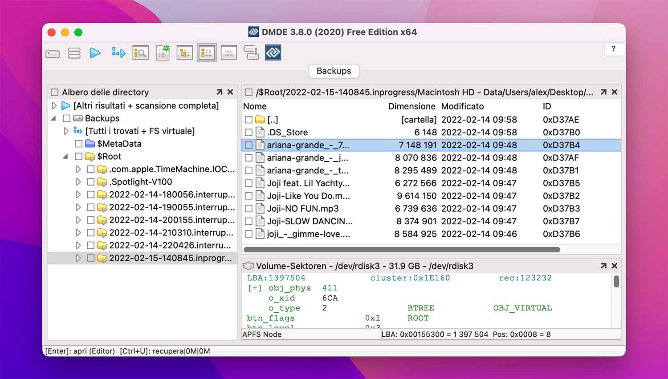
Task: Maximize the Volume-Sektoren panel arrow icon
Action: tap(603, 266)
